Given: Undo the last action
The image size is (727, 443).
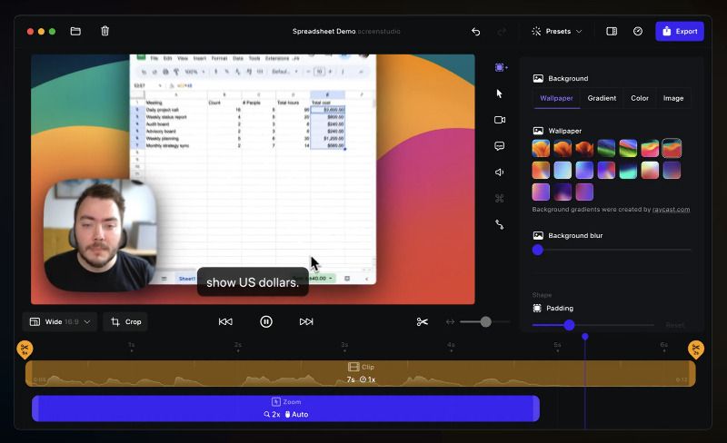Looking at the screenshot, I should [x=475, y=32].
